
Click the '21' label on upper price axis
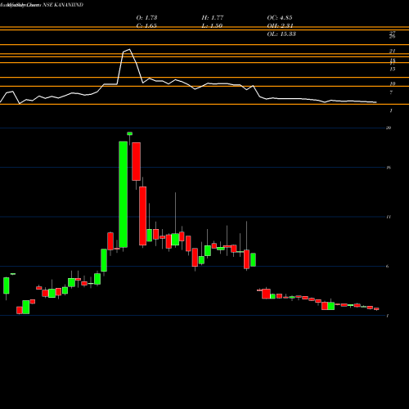[x=393, y=51]
